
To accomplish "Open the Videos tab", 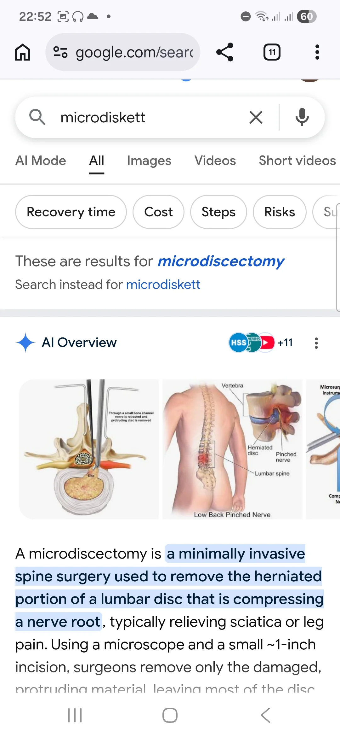I will tap(215, 161).
